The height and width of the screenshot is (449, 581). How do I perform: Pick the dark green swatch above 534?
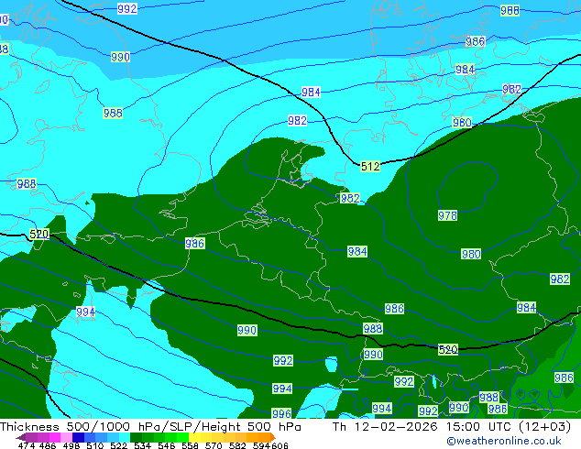point(136,437)
